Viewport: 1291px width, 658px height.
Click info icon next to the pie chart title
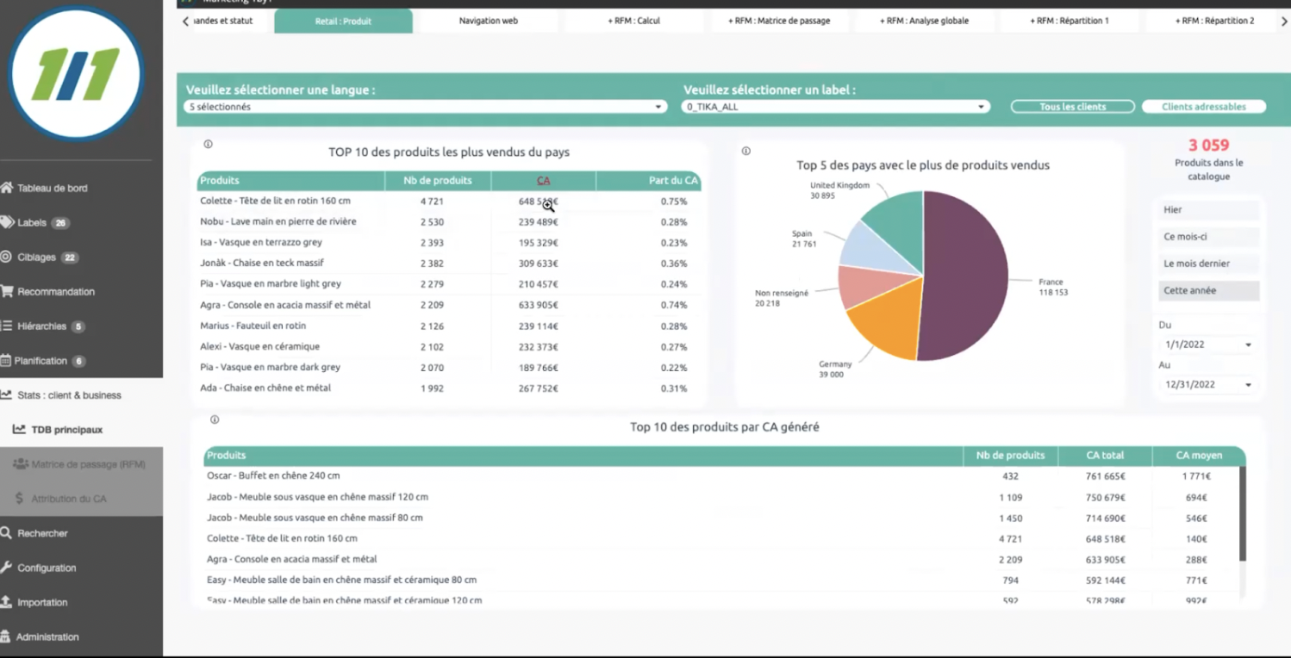tap(745, 151)
